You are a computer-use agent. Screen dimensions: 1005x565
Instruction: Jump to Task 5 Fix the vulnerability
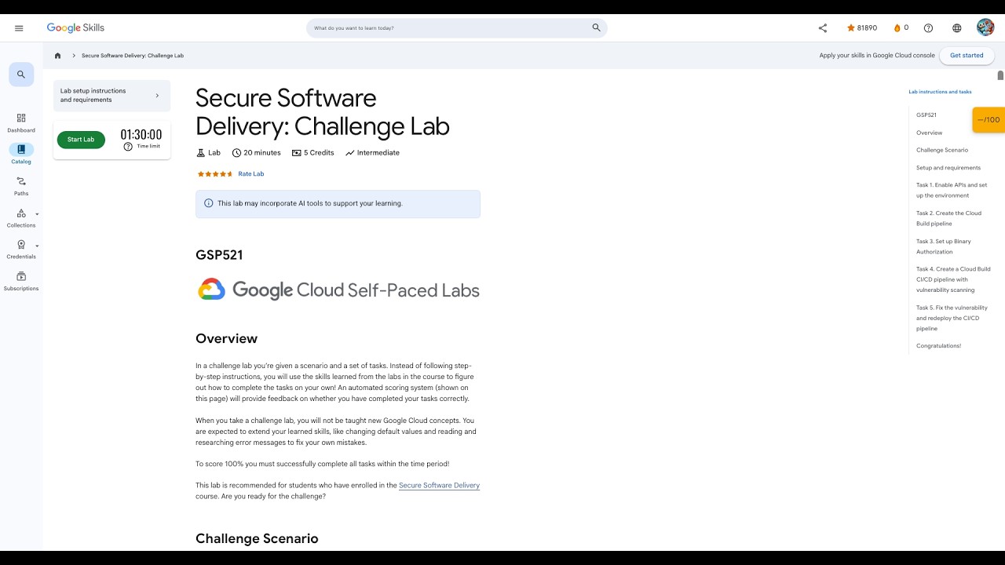pyautogui.click(x=952, y=318)
